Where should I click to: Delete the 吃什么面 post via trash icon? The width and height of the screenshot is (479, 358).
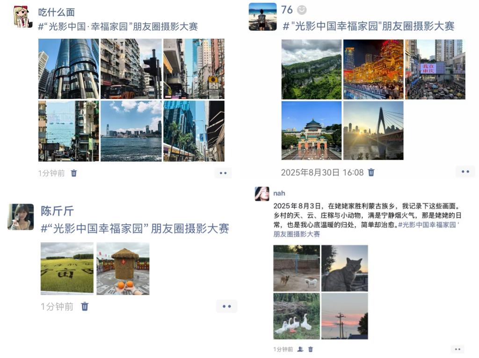point(74,173)
